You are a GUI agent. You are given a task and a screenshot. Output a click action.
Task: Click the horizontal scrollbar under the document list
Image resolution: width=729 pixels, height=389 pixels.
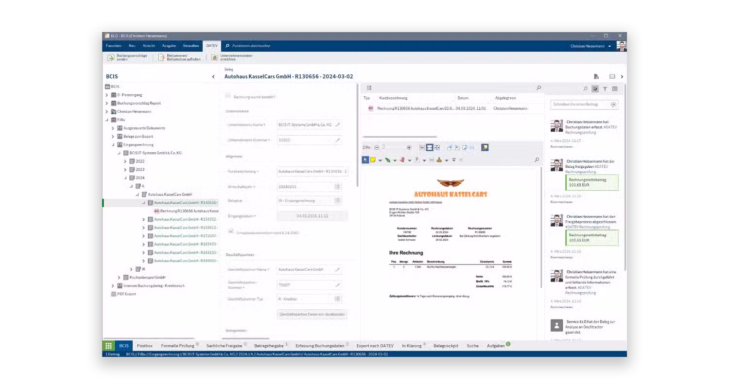point(399,137)
